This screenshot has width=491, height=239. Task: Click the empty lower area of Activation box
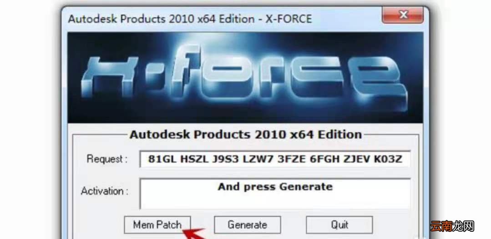[275, 201]
